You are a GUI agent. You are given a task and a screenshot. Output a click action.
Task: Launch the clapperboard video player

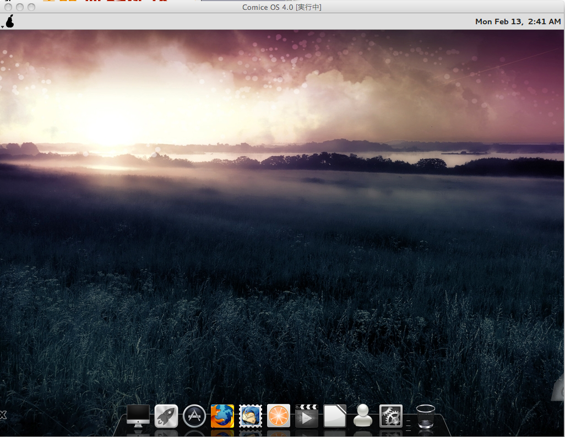tap(307, 416)
